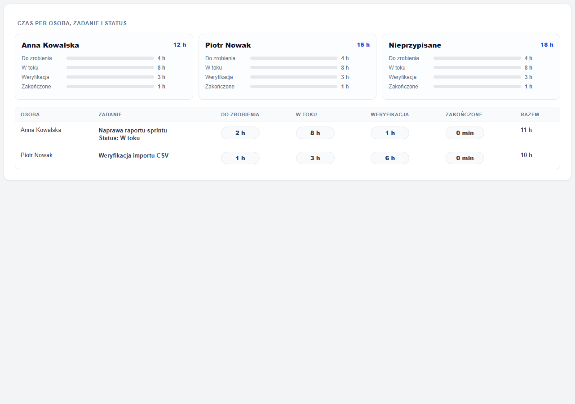Click the 10 h total in Piotr Nowak row
The width and height of the screenshot is (575, 404).
(526, 155)
